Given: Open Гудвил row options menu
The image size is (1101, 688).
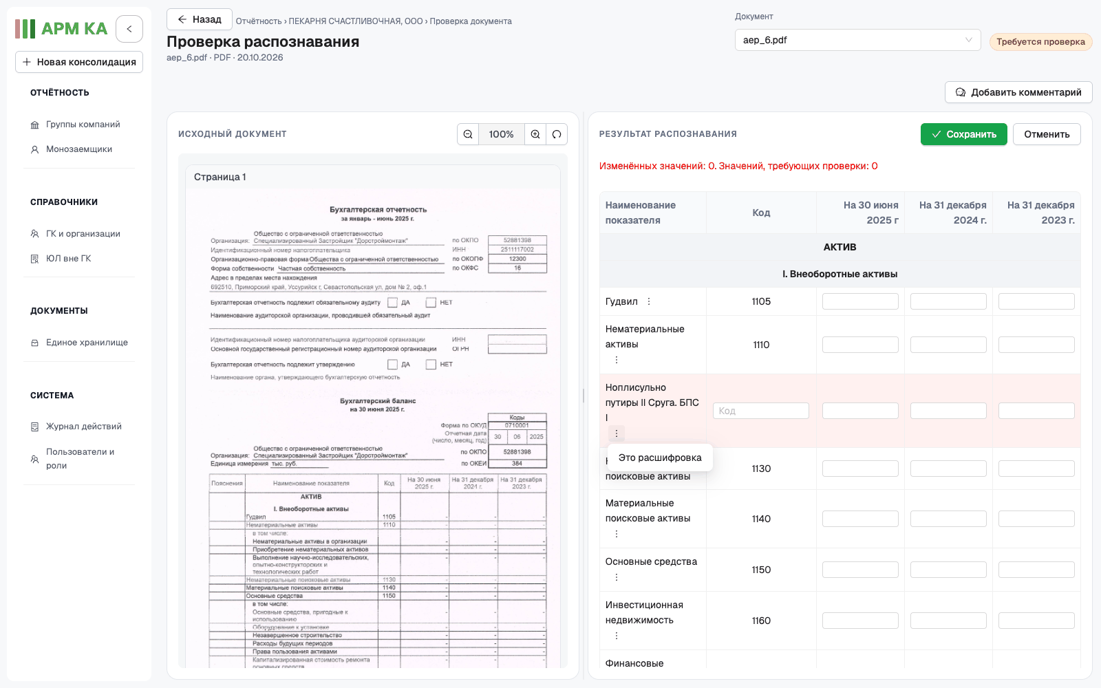Looking at the screenshot, I should tap(649, 301).
